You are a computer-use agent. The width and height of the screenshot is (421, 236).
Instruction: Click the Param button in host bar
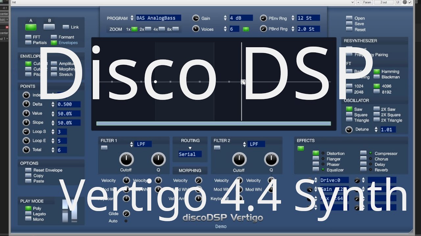pos(367,2)
